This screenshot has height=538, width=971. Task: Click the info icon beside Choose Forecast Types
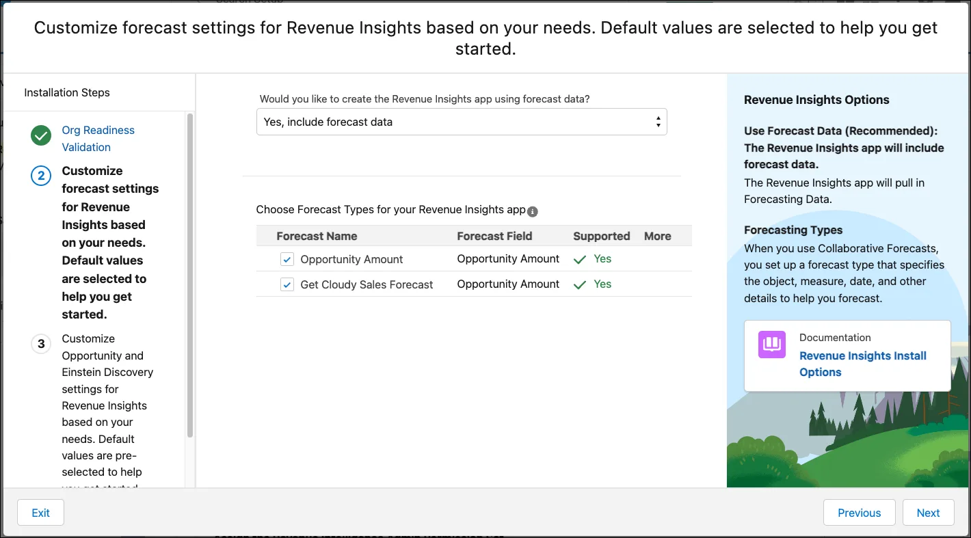click(533, 211)
